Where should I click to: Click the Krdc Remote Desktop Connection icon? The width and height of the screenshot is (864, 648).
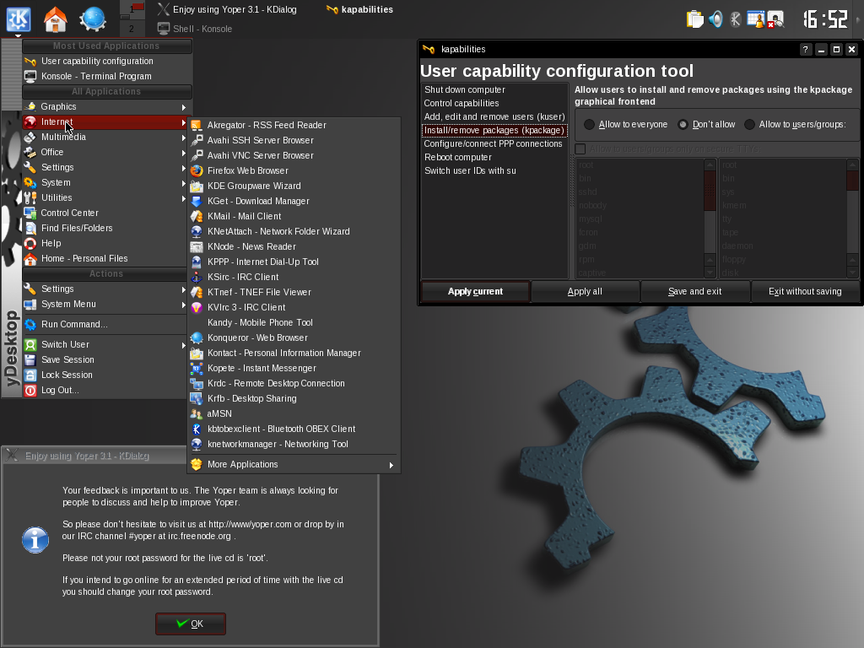click(x=197, y=384)
